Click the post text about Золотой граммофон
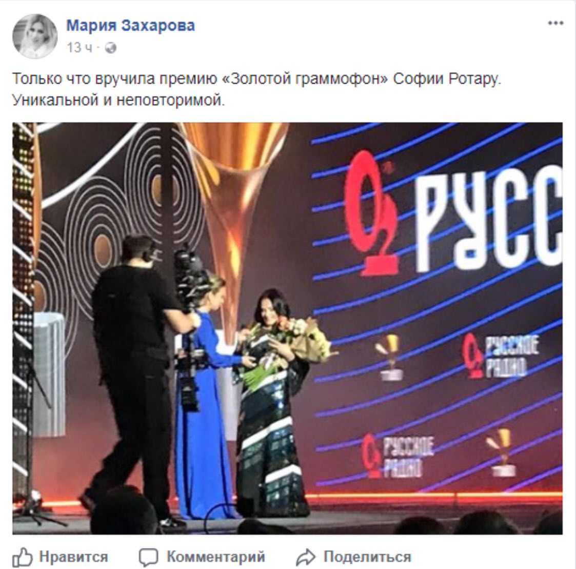 click(257, 79)
